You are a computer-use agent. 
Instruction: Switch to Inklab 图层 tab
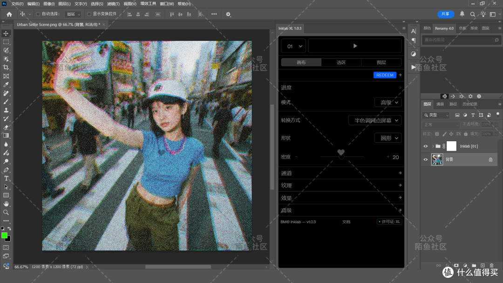coord(381,62)
